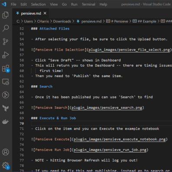Click line number 52 in the gutter

click(x=22, y=29)
